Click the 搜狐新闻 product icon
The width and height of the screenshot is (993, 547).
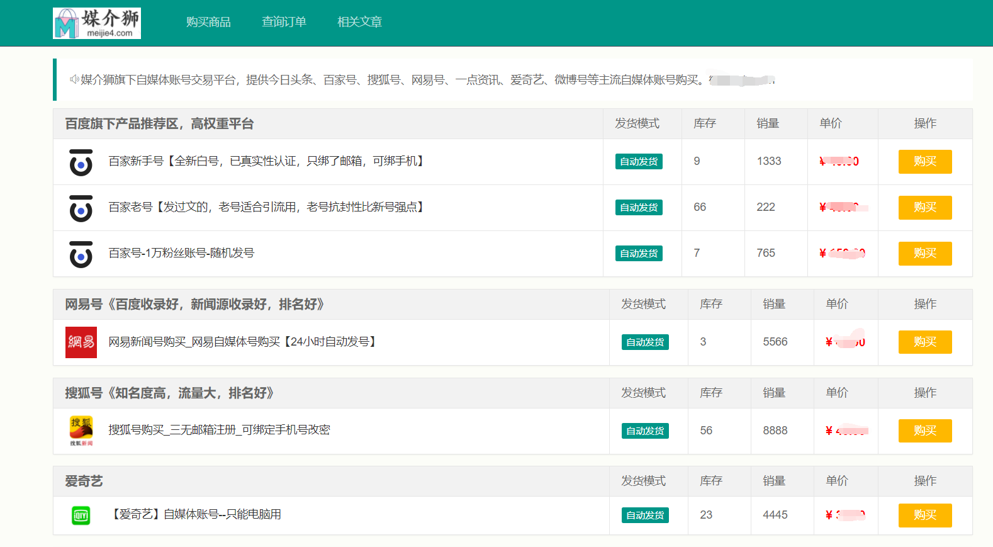pos(81,431)
